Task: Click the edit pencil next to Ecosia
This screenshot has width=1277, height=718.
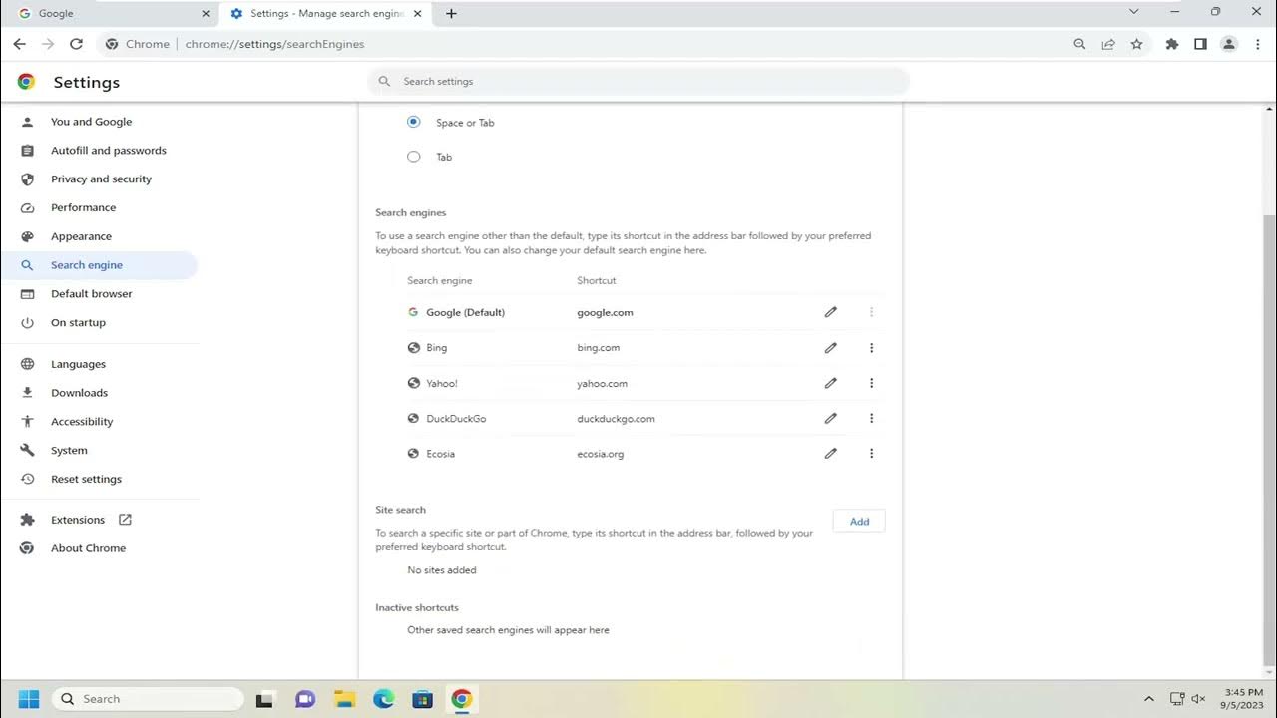Action: tap(830, 454)
